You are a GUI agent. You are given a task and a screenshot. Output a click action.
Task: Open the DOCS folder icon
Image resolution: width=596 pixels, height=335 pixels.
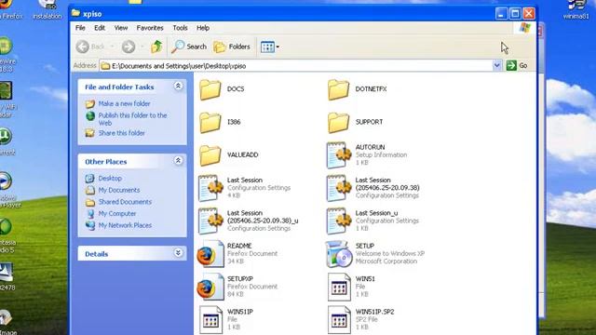click(x=210, y=89)
